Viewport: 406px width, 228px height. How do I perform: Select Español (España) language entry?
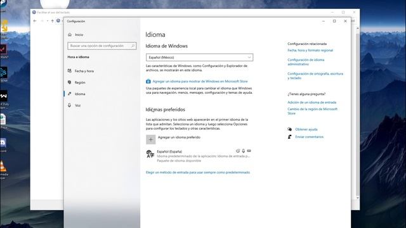point(199,156)
